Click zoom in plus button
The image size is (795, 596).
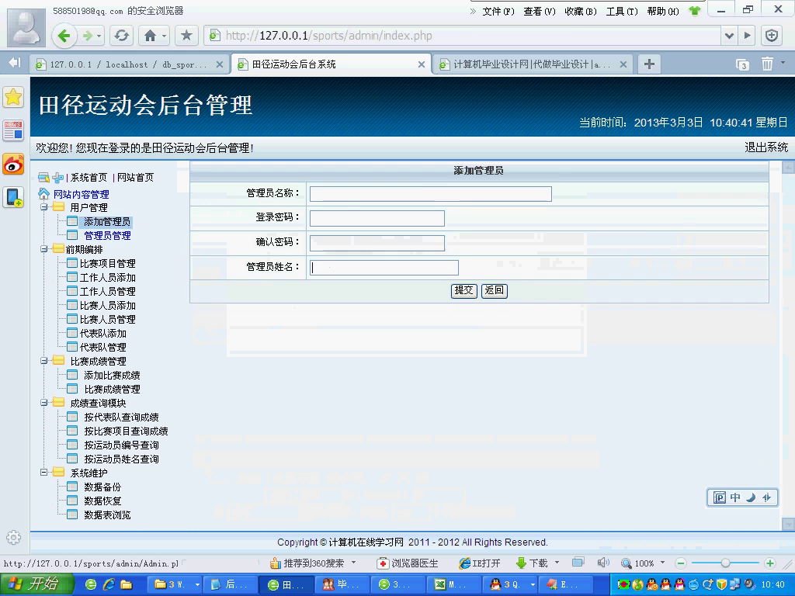pos(769,563)
